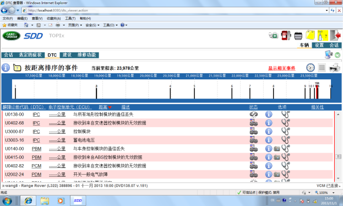Click timeline event marker 4
Viewport: 343px width, 206px height.
point(170,92)
